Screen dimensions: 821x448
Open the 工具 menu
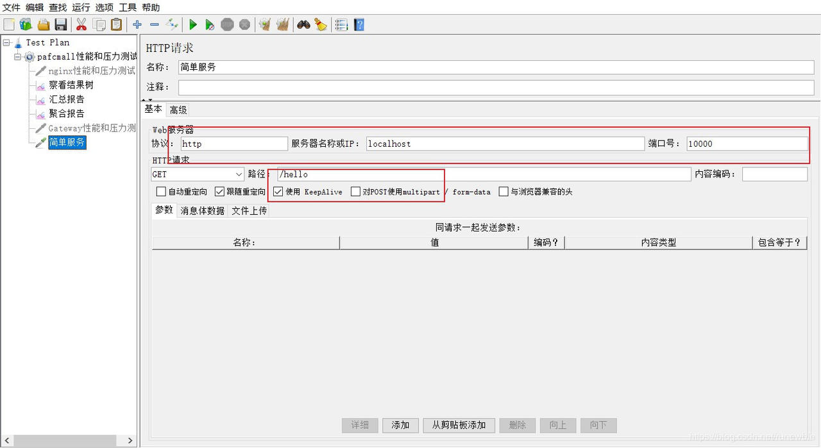pos(128,7)
